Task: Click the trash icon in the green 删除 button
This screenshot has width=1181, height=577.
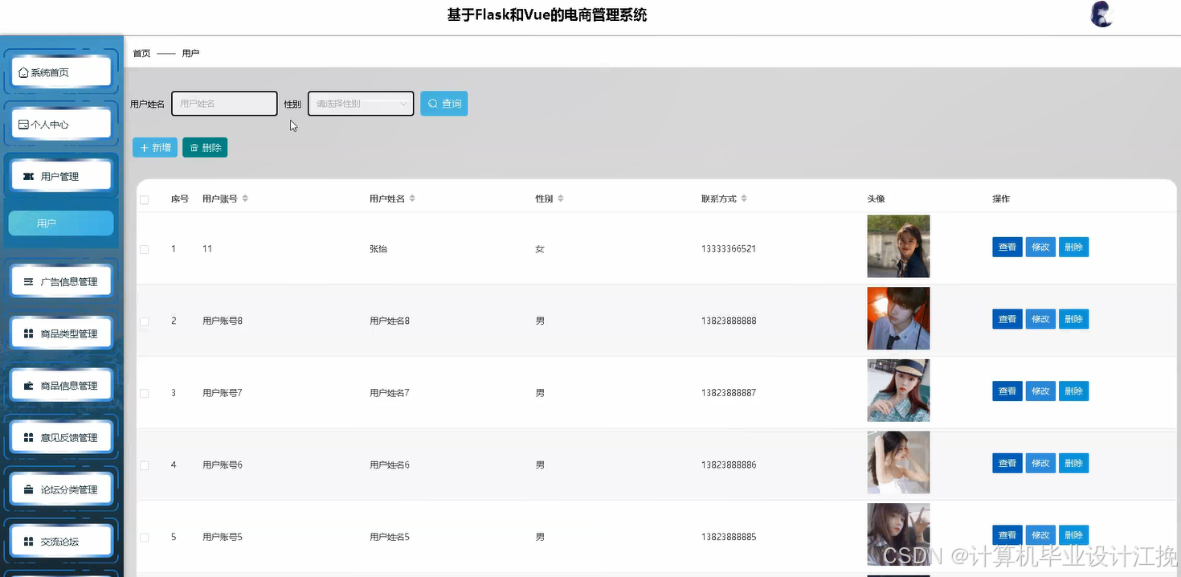Action: tap(194, 148)
